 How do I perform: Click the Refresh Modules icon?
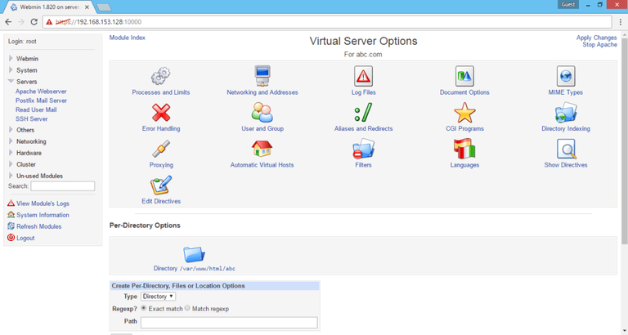click(11, 226)
